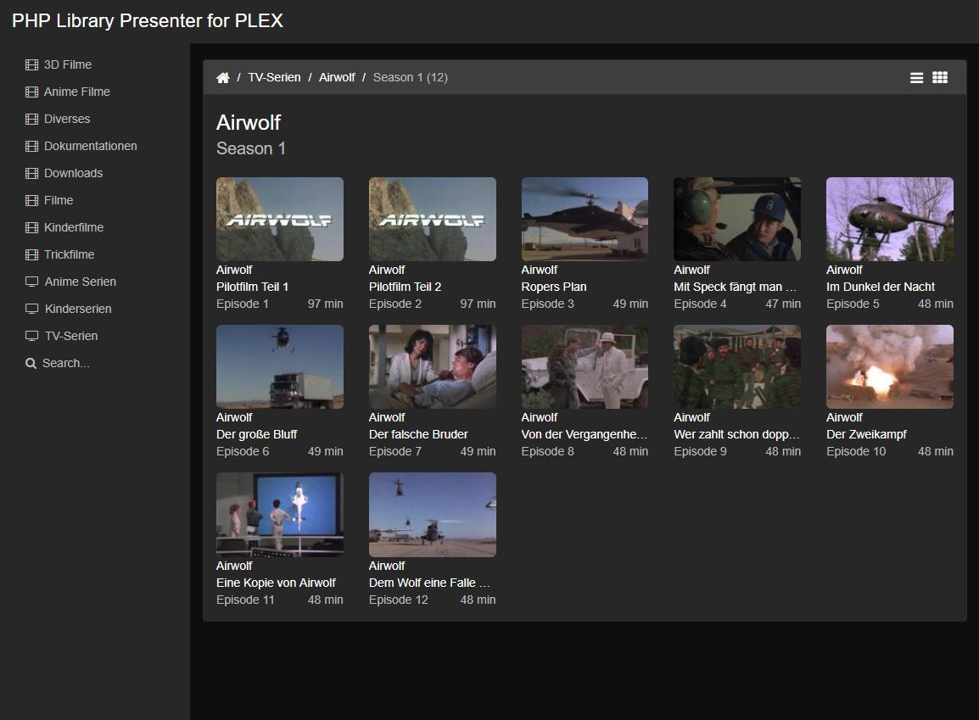Open the Anime Filme library
Image resolution: width=979 pixels, height=720 pixels.
(77, 92)
